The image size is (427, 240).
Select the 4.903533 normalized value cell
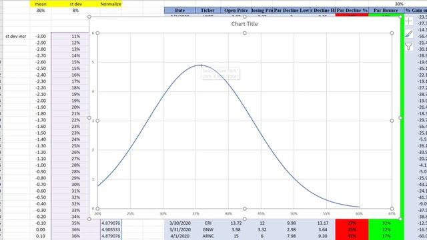[111, 229]
